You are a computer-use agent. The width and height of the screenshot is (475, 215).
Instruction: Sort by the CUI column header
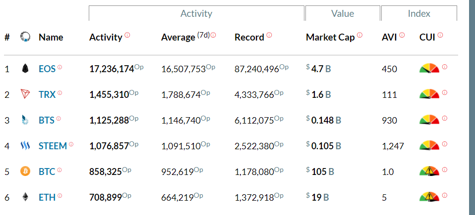pyautogui.click(x=427, y=38)
